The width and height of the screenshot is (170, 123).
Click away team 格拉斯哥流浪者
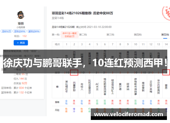tap(105, 87)
